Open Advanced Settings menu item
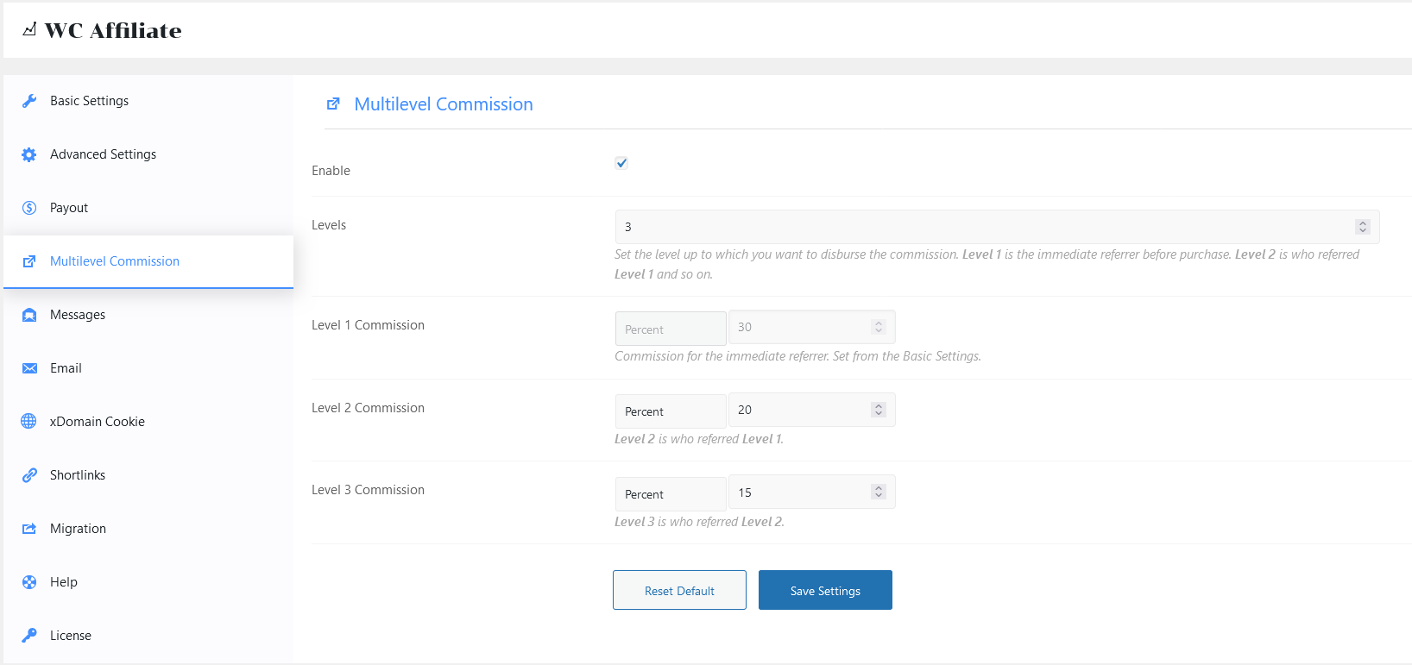This screenshot has width=1412, height=665. [148, 154]
